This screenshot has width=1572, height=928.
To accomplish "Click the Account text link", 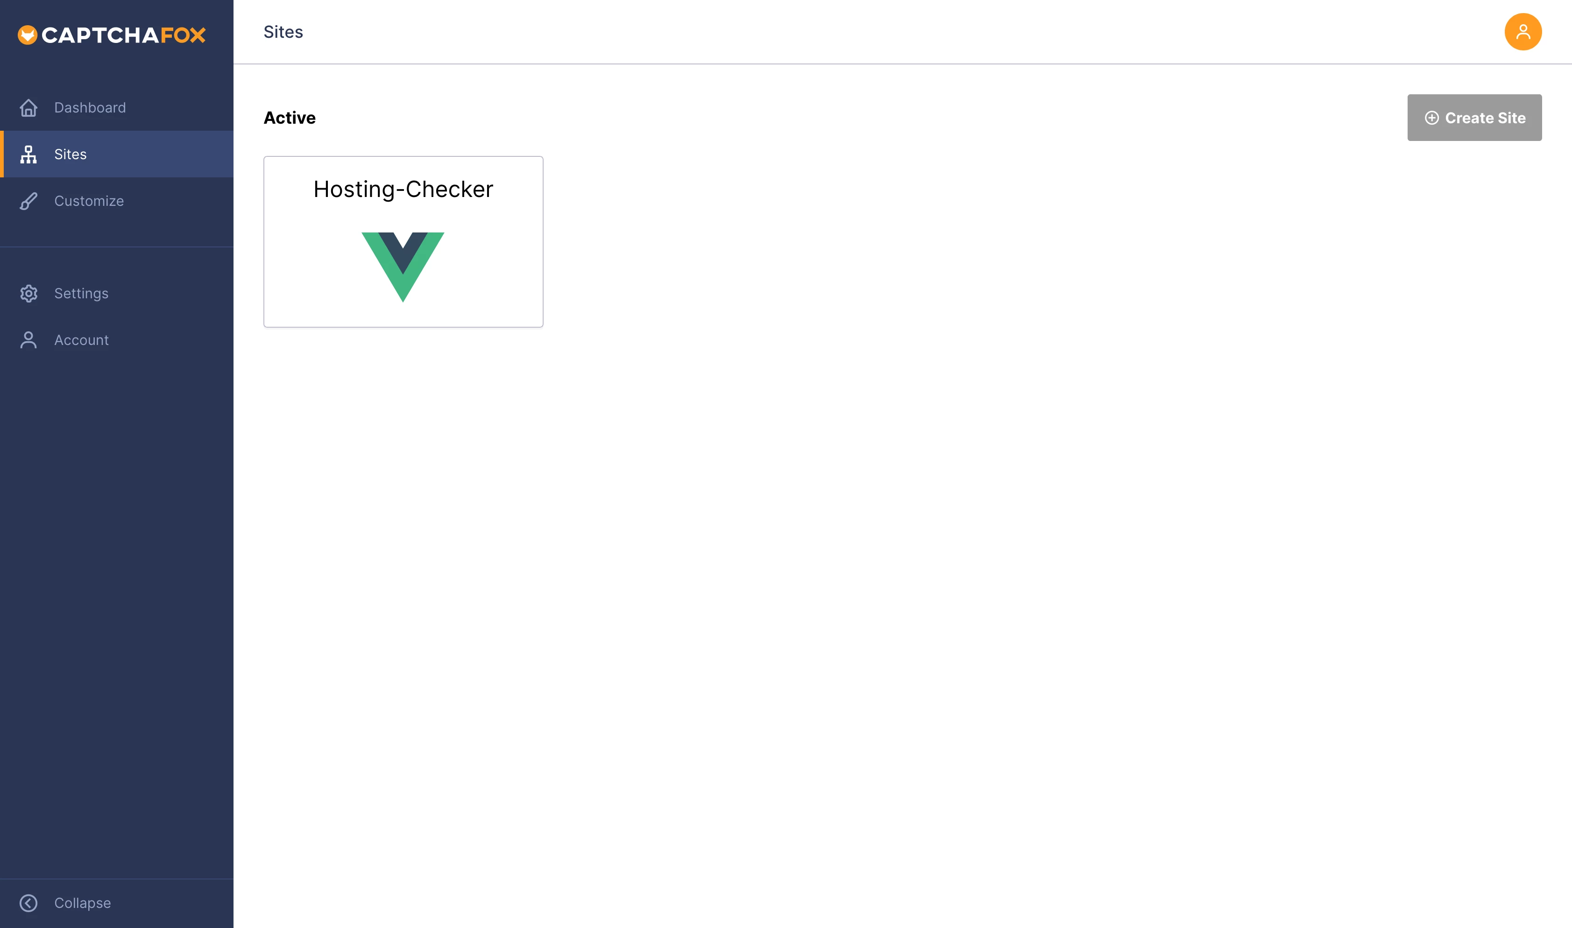I will coord(82,339).
